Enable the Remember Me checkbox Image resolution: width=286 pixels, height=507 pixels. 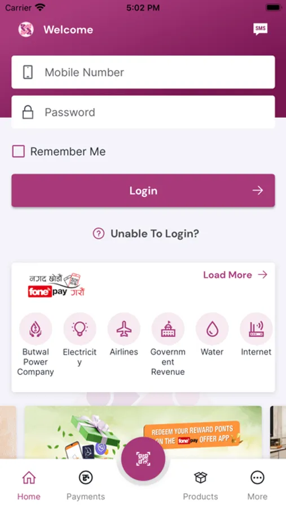point(19,152)
